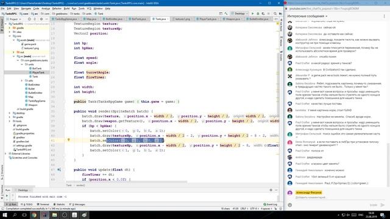Open the Terminal tool window
The height and width of the screenshot is (219, 390).
pyautogui.click(x=43, y=204)
